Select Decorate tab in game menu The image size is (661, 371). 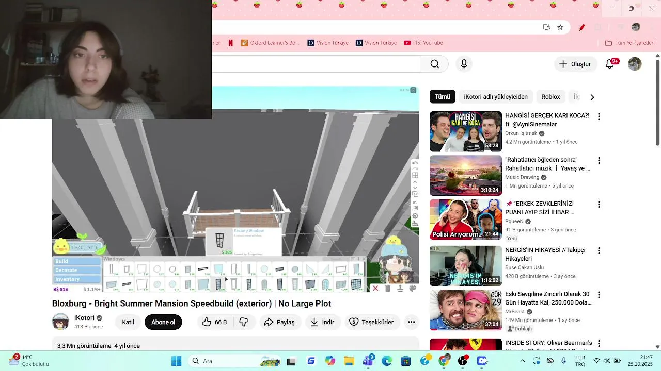77,270
